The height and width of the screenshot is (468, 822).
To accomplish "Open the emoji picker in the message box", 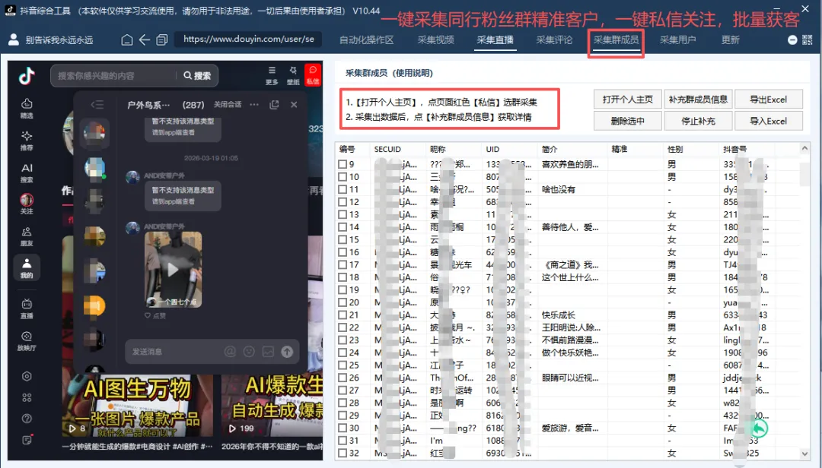I will [249, 351].
